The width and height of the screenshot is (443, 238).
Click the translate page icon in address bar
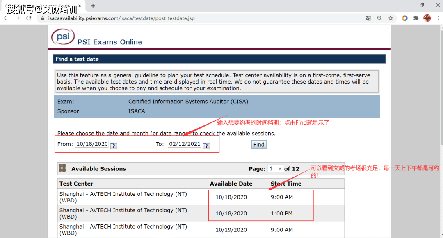tap(368, 18)
